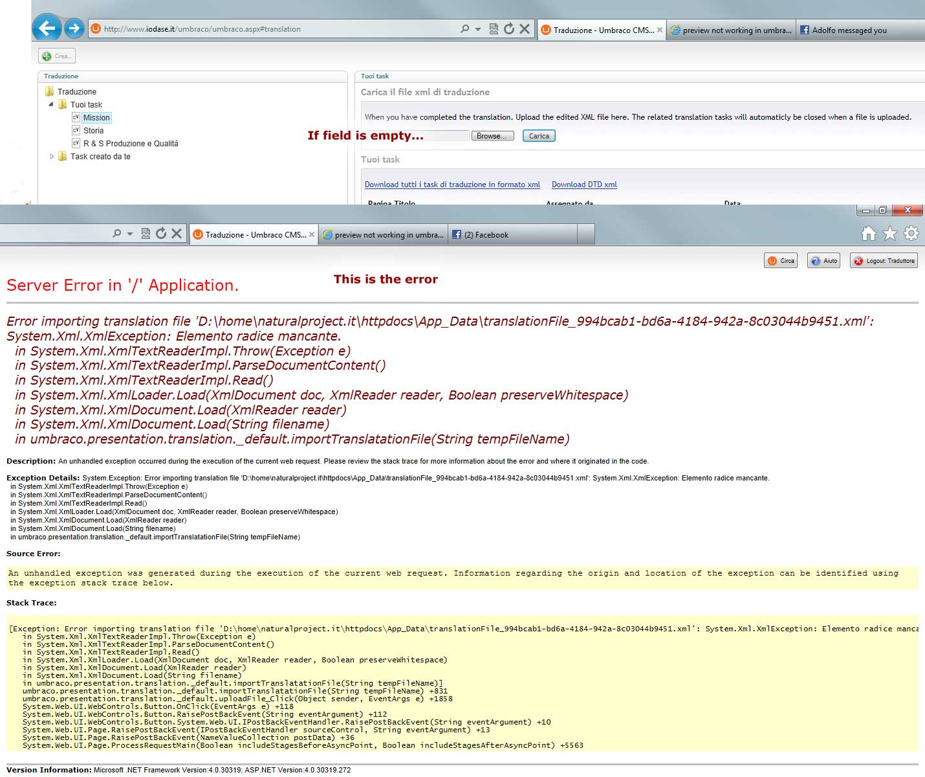Click the Crea button in Umbraco toolbar
925x777 pixels.
57,56
